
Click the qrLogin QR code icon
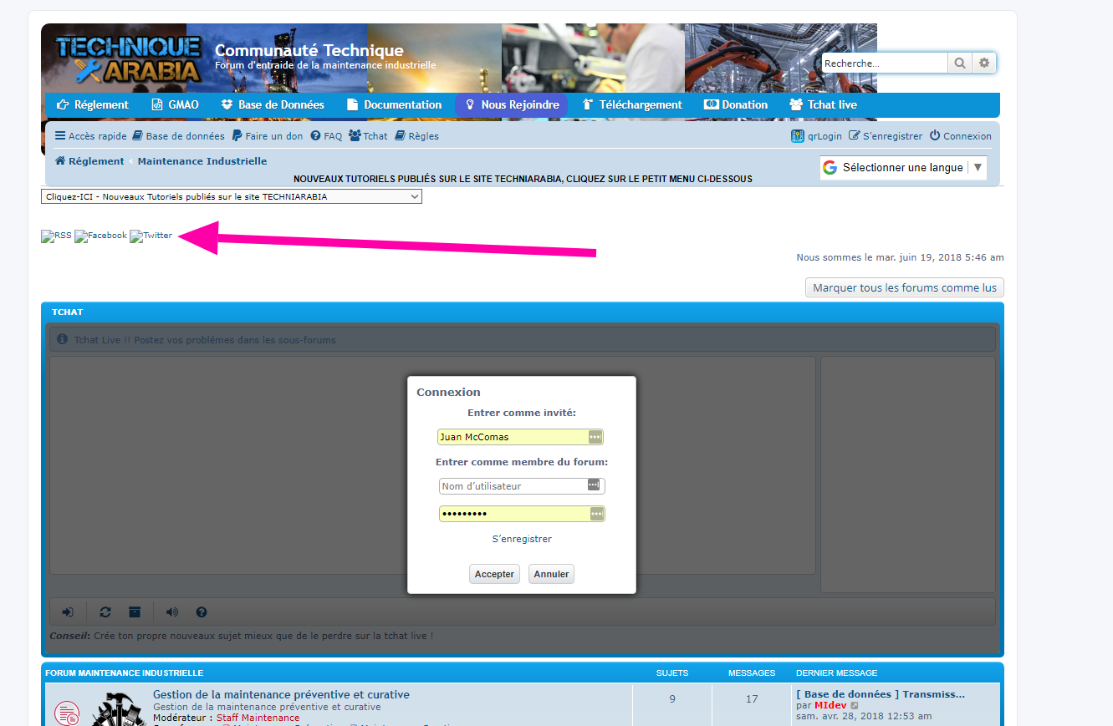pyautogui.click(x=798, y=136)
